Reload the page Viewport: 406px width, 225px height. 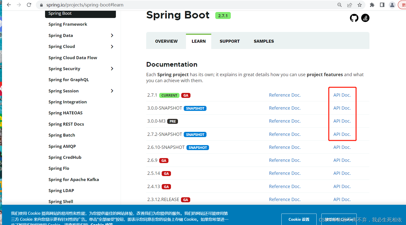[29, 5]
